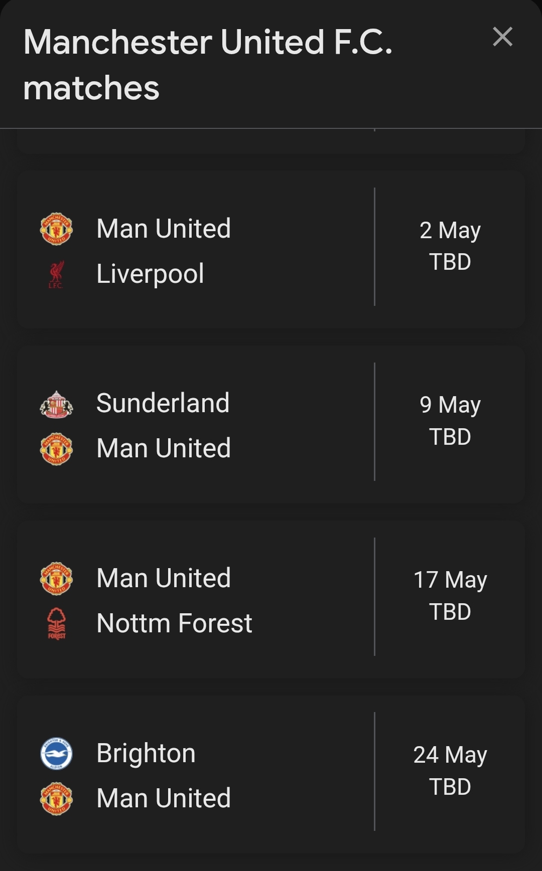Click the Brighton club crest

[56, 753]
